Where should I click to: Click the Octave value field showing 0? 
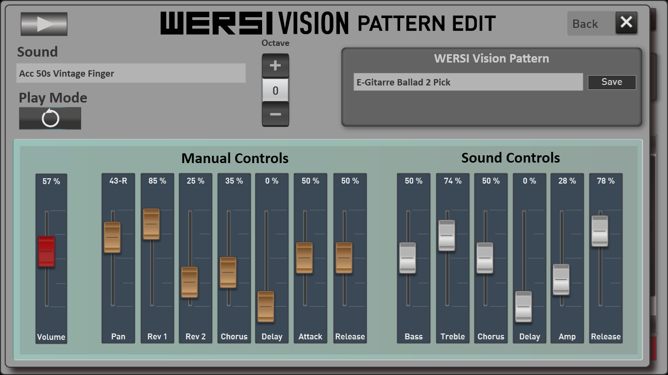(x=275, y=90)
